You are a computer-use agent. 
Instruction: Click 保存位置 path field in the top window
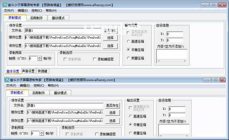63,46
